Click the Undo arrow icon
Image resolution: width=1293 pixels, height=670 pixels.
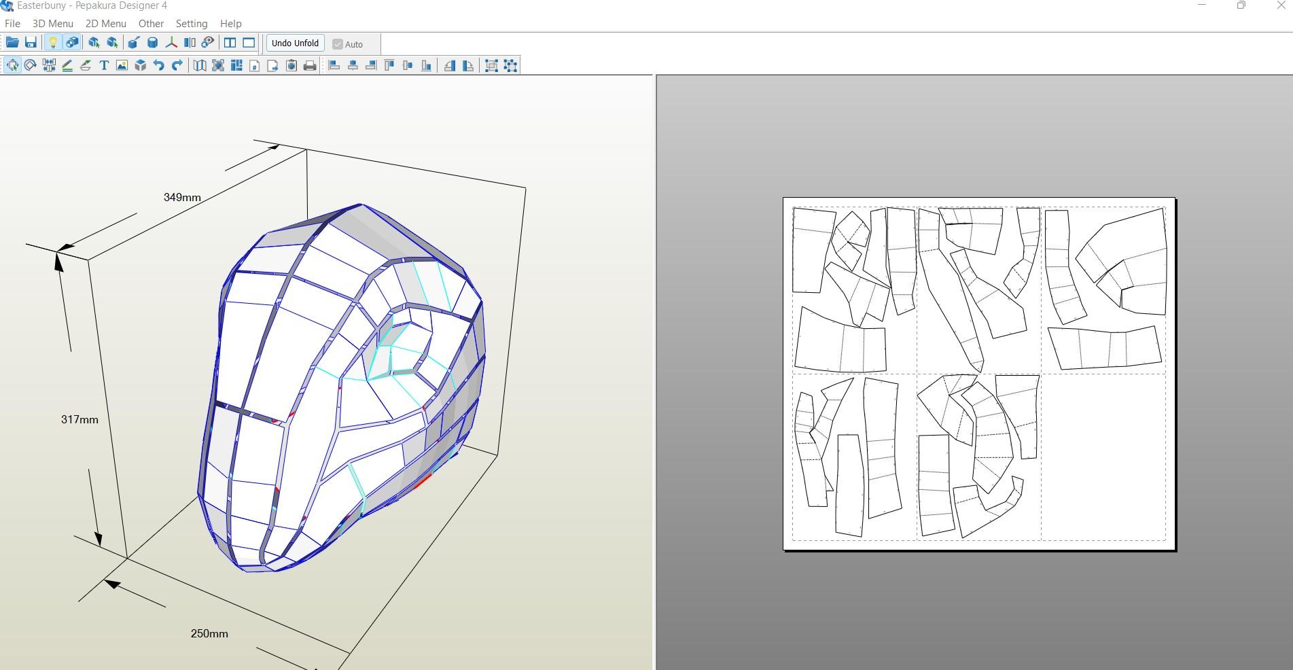(x=158, y=66)
